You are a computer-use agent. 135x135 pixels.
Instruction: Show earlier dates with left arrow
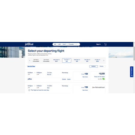tap(30, 61)
